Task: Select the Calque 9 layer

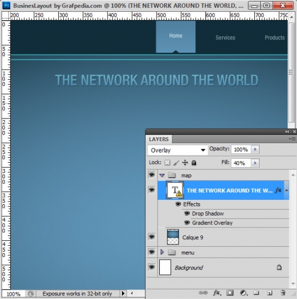Action: tap(223, 237)
